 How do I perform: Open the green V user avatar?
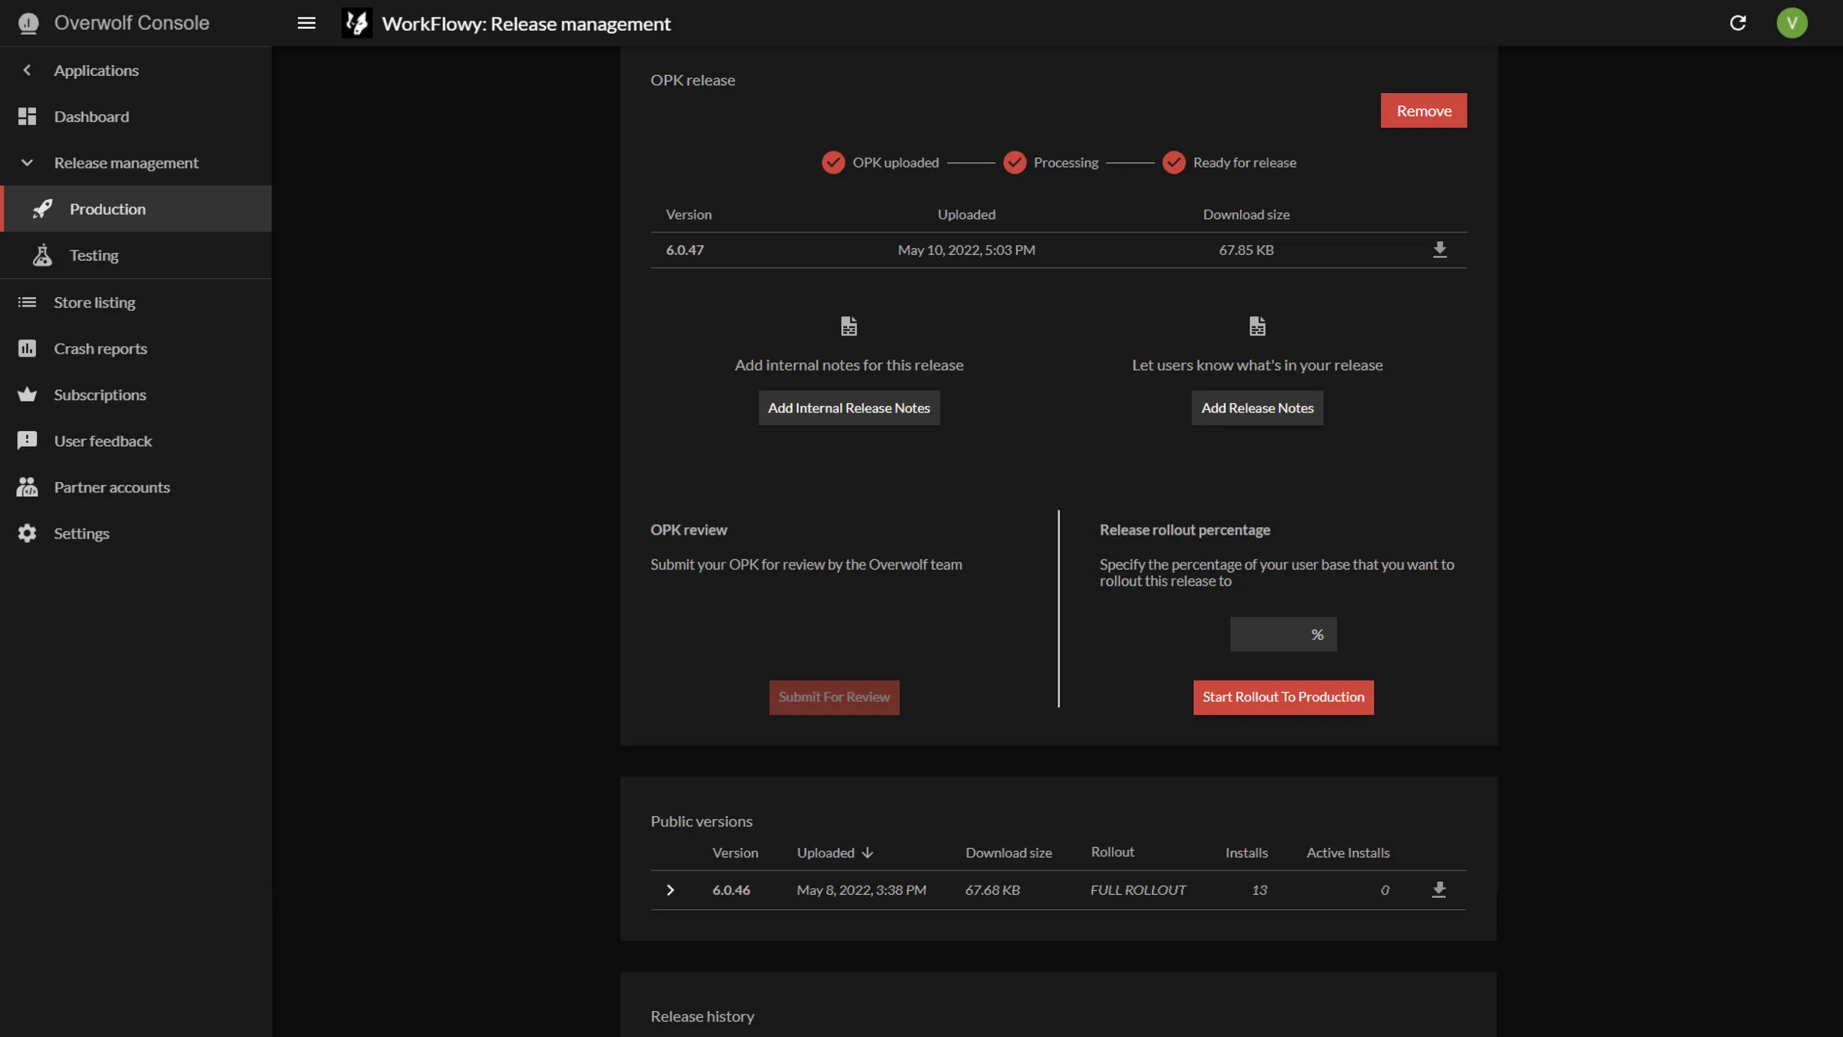pyautogui.click(x=1792, y=23)
